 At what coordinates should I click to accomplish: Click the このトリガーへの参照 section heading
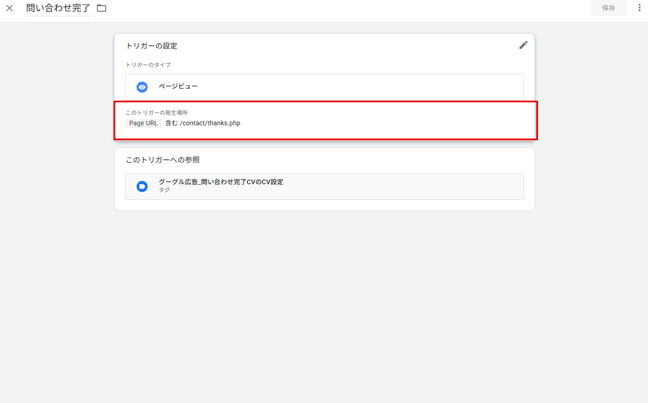[x=163, y=160]
